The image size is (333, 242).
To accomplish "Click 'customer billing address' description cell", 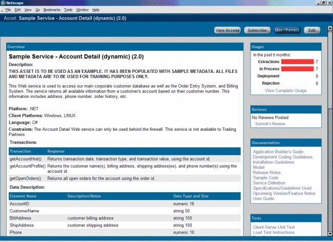I will click(90, 218).
